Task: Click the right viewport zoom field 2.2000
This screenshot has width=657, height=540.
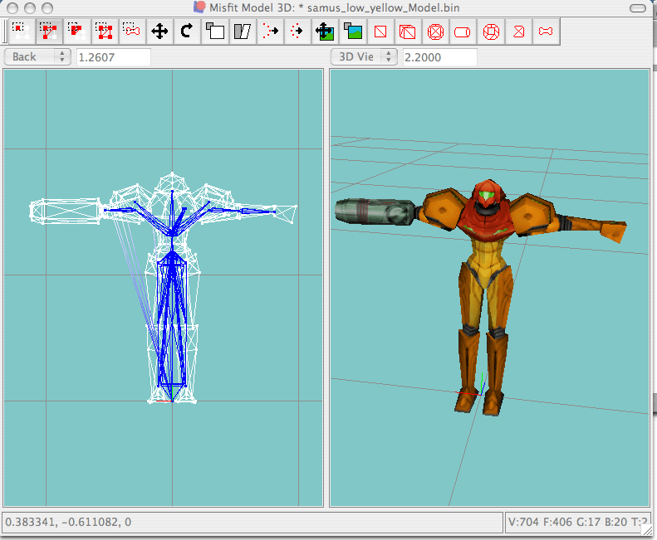Action: (440, 57)
